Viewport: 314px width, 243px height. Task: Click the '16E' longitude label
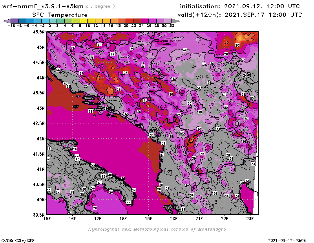tap(73, 219)
